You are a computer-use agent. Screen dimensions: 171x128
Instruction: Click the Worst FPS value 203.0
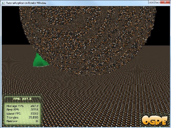coord(35,114)
